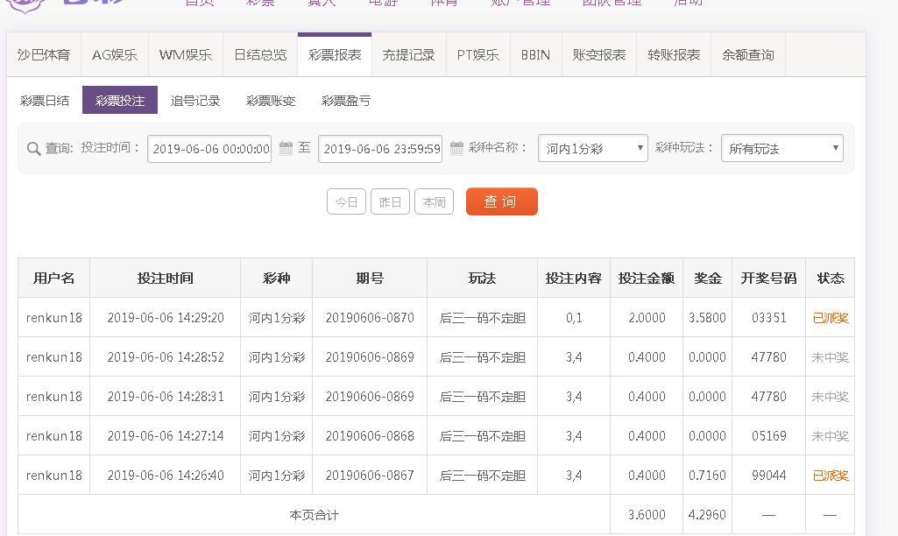The width and height of the screenshot is (898, 536).
Task: Click winning number 99044
Action: point(768,476)
